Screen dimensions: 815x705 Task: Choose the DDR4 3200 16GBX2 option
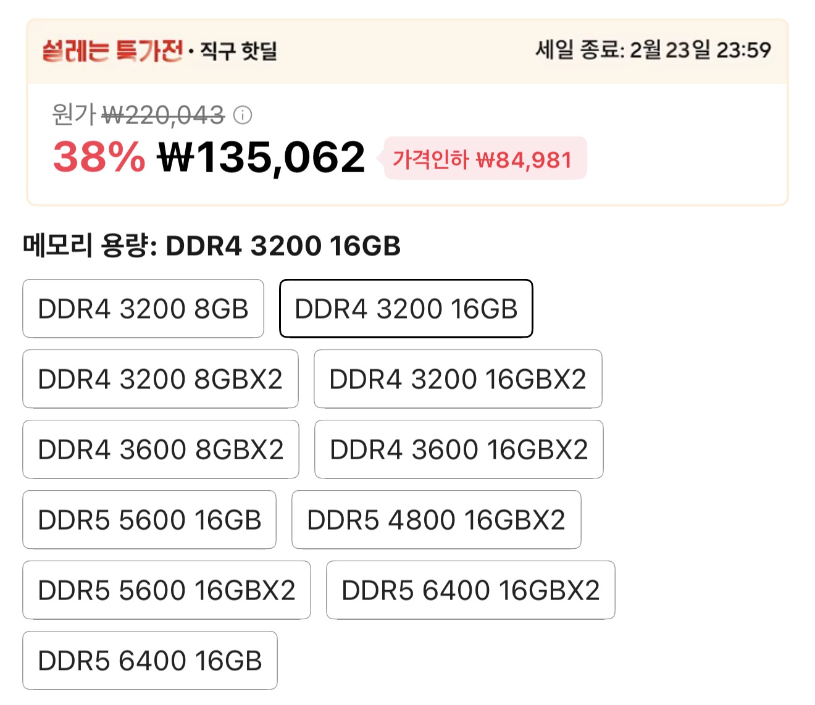point(458,379)
